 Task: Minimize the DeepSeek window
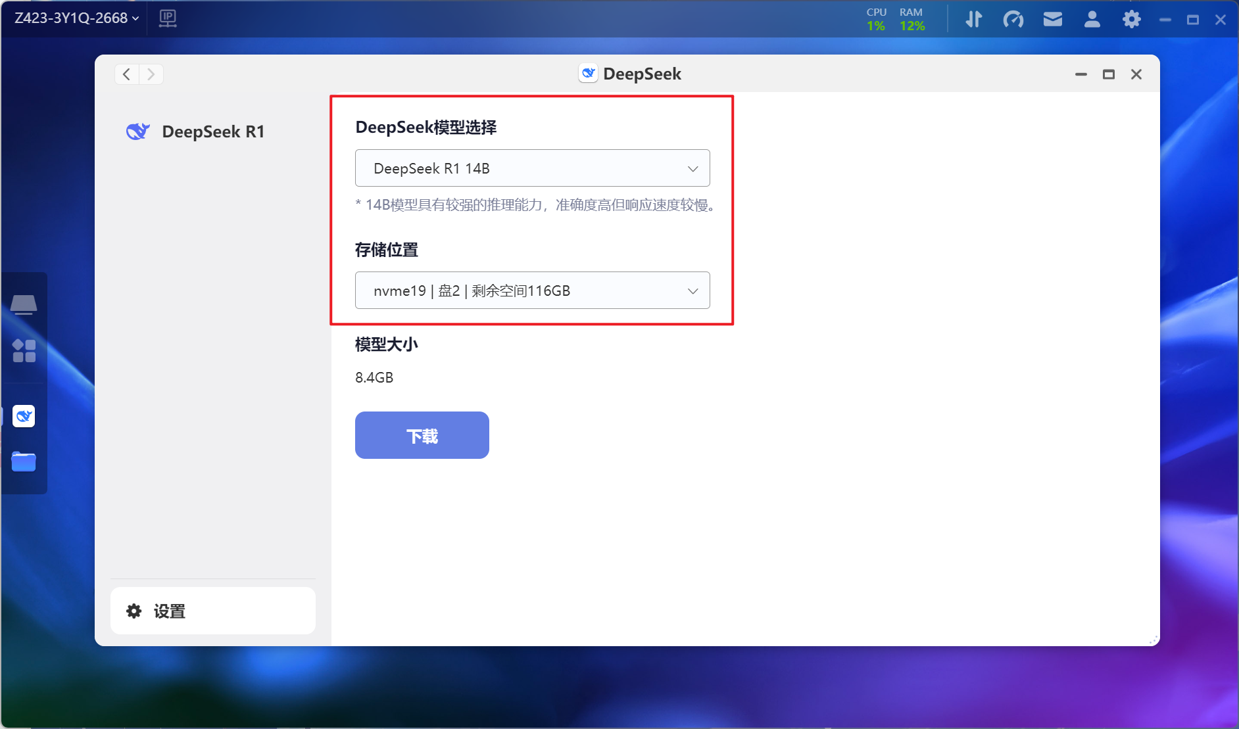coord(1081,74)
